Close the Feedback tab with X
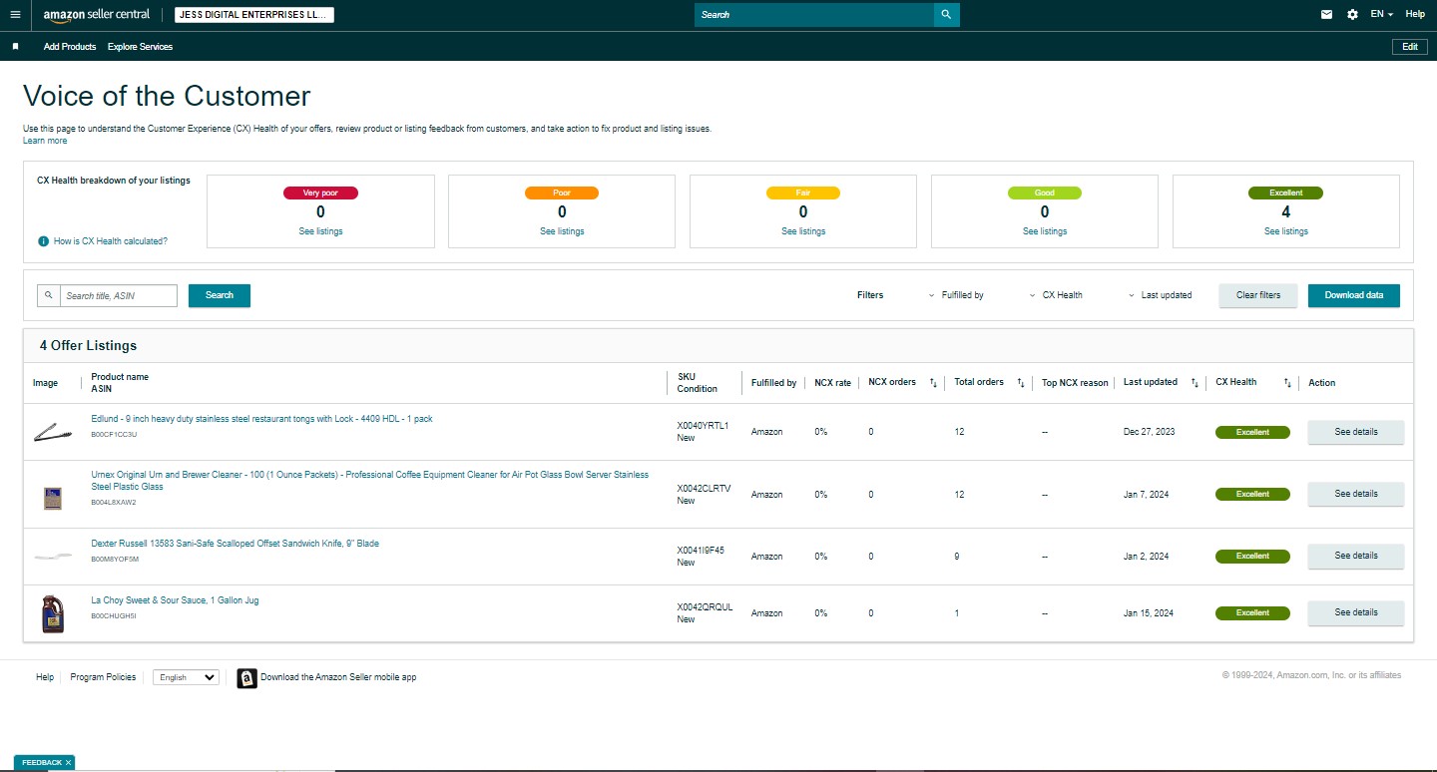The height and width of the screenshot is (772, 1437). tap(68, 763)
